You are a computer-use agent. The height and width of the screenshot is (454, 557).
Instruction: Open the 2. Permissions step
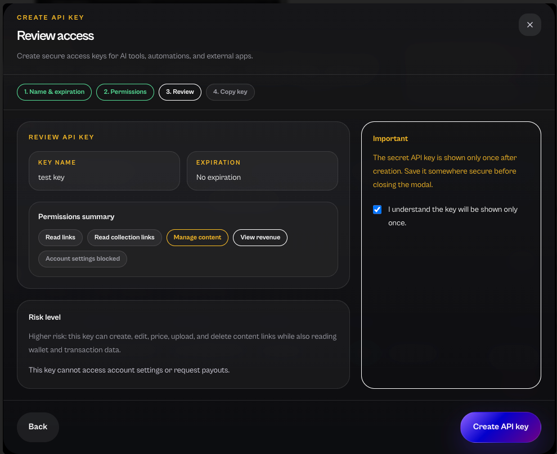(125, 92)
